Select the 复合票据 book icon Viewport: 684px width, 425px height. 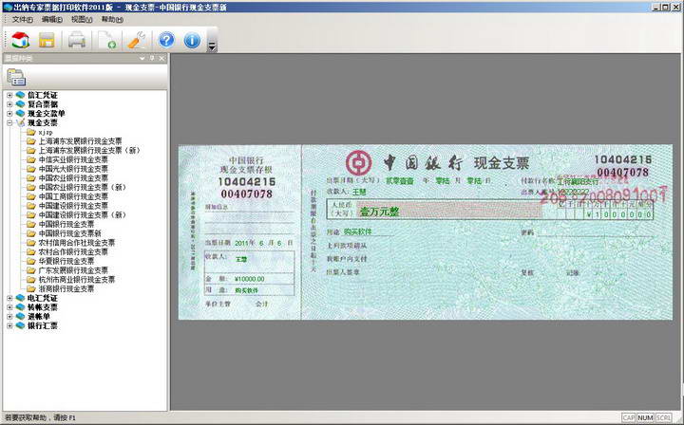click(x=20, y=104)
